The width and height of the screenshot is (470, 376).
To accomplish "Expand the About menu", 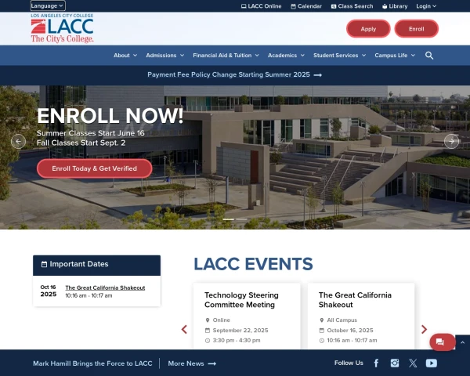I will click(125, 55).
